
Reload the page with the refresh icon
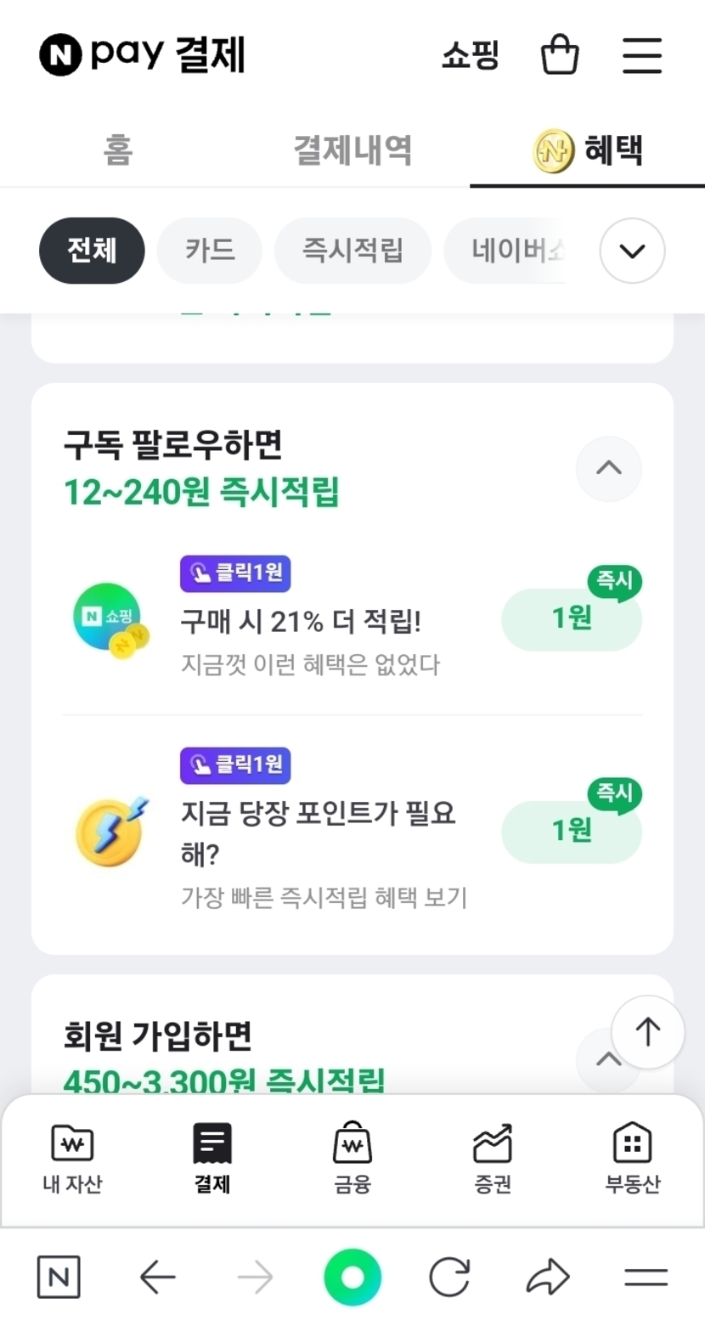coord(449,1277)
